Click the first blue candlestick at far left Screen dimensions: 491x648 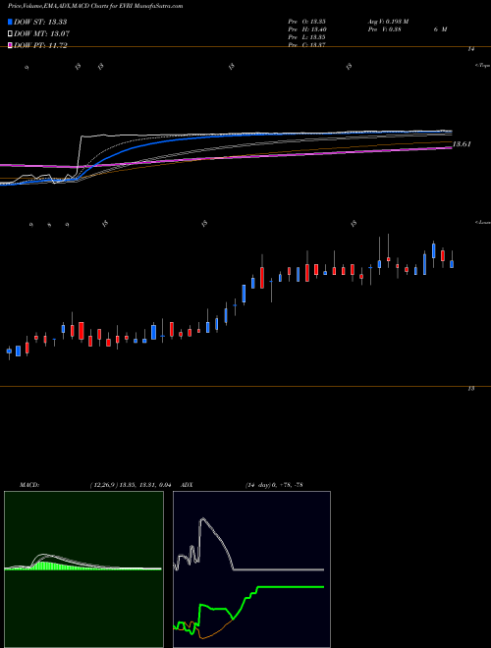9,351
